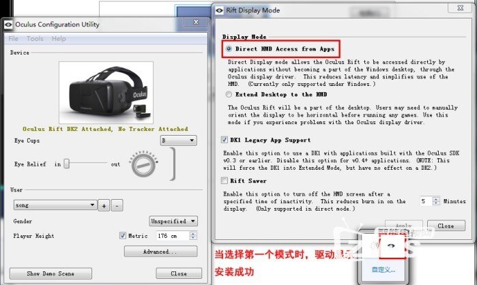Expand the user profile dropdown showing song
Screen dimensions: 477x285
[x=55, y=205]
